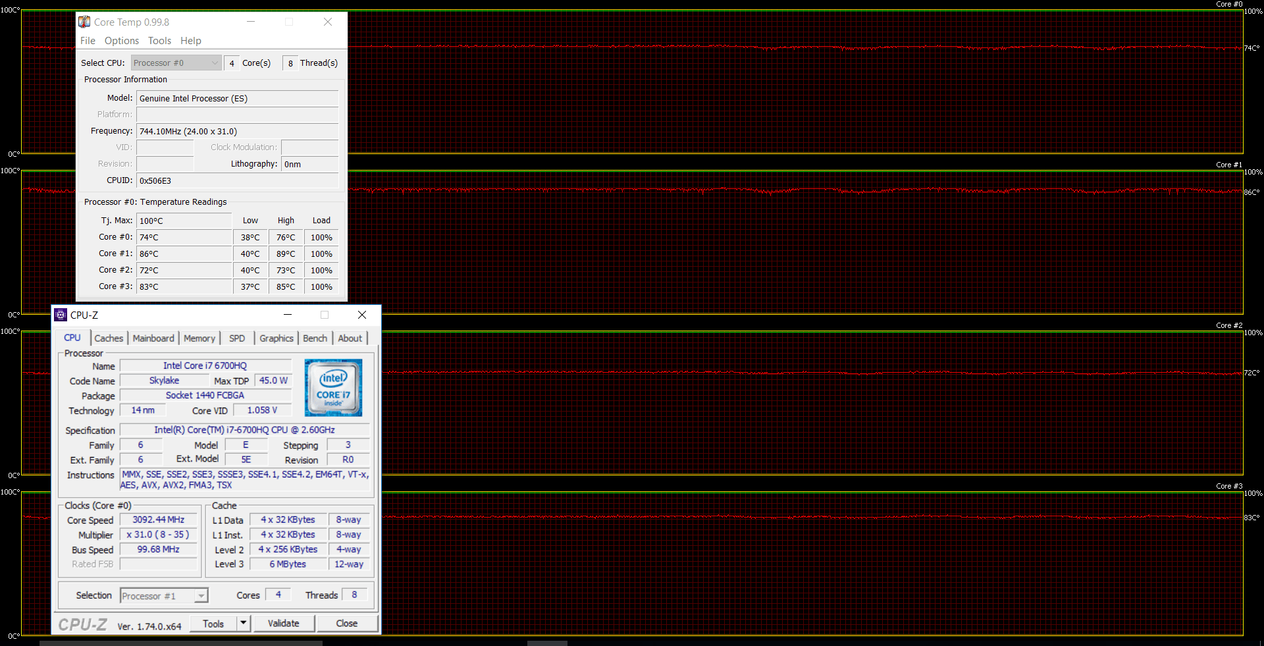Click the Tj. Max value 100°C
The height and width of the screenshot is (646, 1264).
pos(184,221)
